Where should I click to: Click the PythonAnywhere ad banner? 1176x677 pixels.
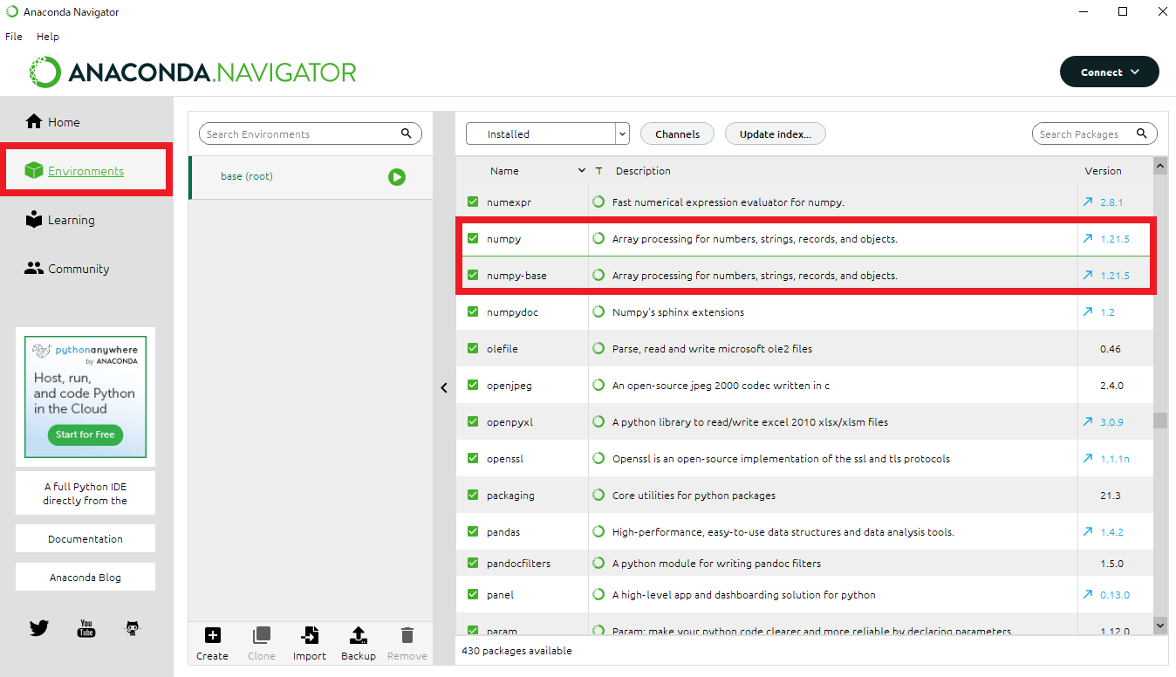coord(85,397)
